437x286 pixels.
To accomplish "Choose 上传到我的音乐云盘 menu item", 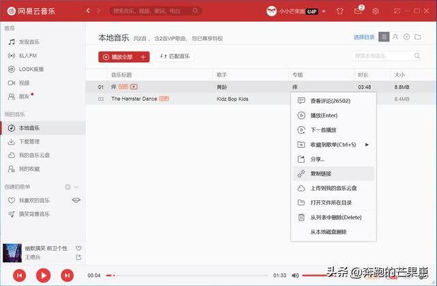I will [333, 188].
